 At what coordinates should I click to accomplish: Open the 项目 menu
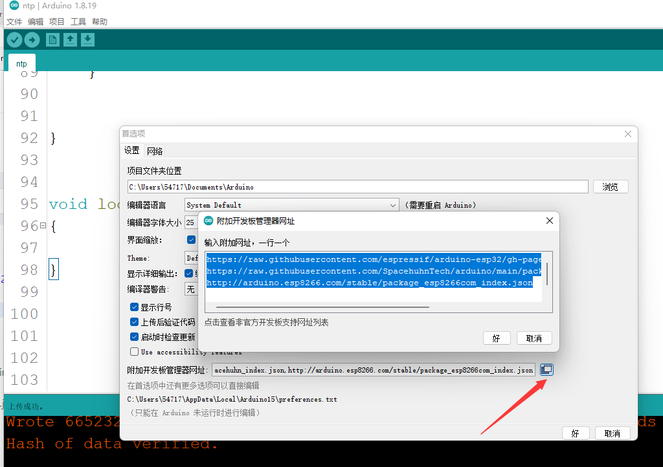pyautogui.click(x=57, y=21)
